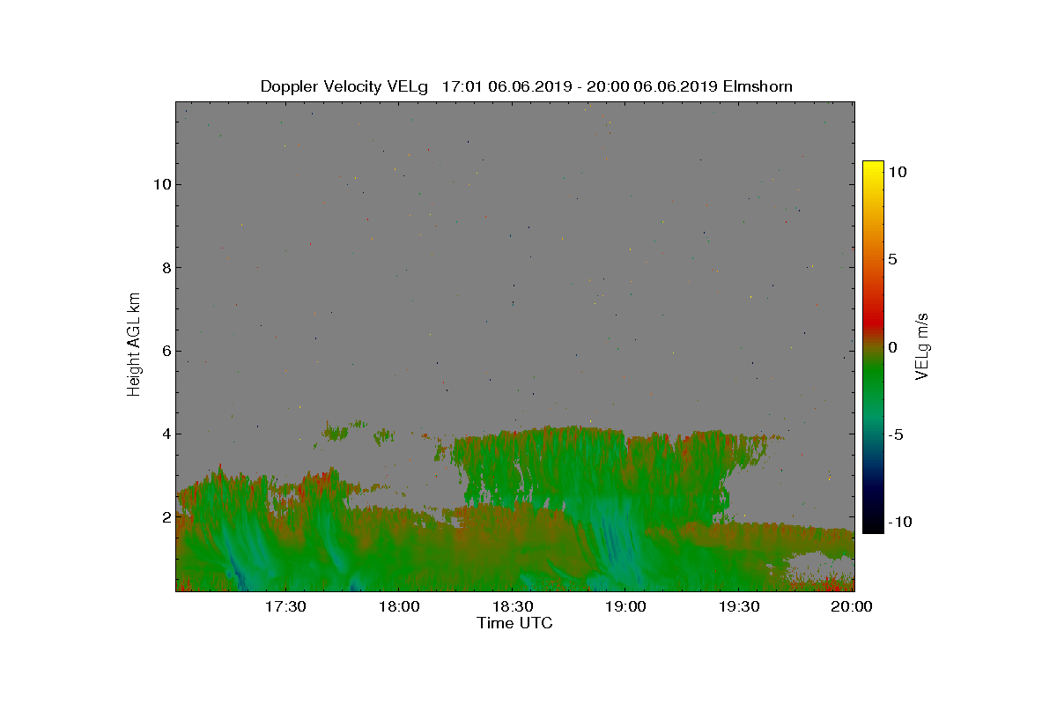The height and width of the screenshot is (705, 1057).
Task: Click the "VELg m/s" colorbar label
Action: click(923, 345)
